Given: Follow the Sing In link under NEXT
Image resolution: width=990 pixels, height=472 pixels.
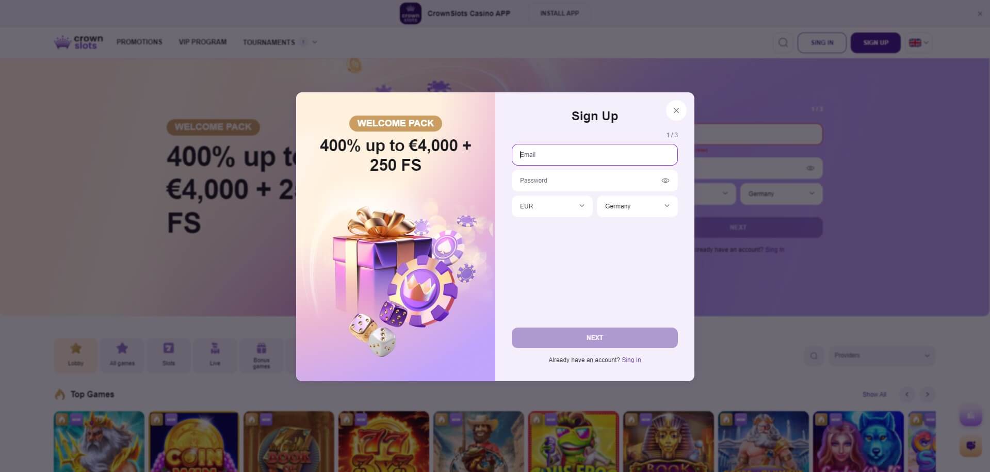Looking at the screenshot, I should (631, 360).
